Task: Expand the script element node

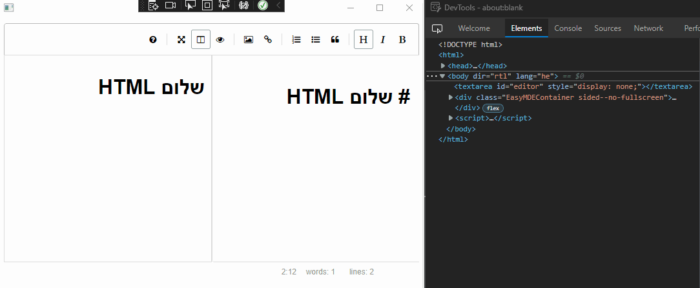Action: pos(451,119)
